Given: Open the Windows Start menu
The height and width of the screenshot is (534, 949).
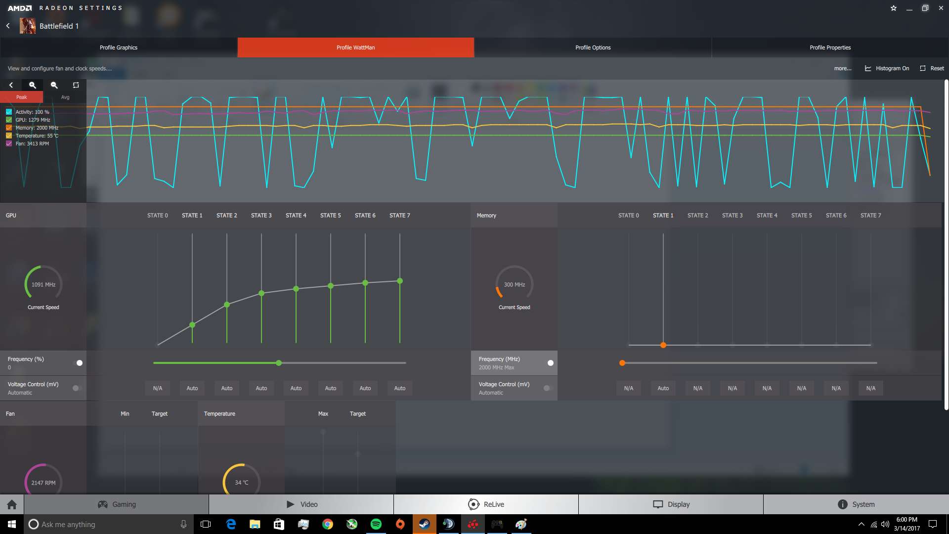Looking at the screenshot, I should tap(12, 524).
